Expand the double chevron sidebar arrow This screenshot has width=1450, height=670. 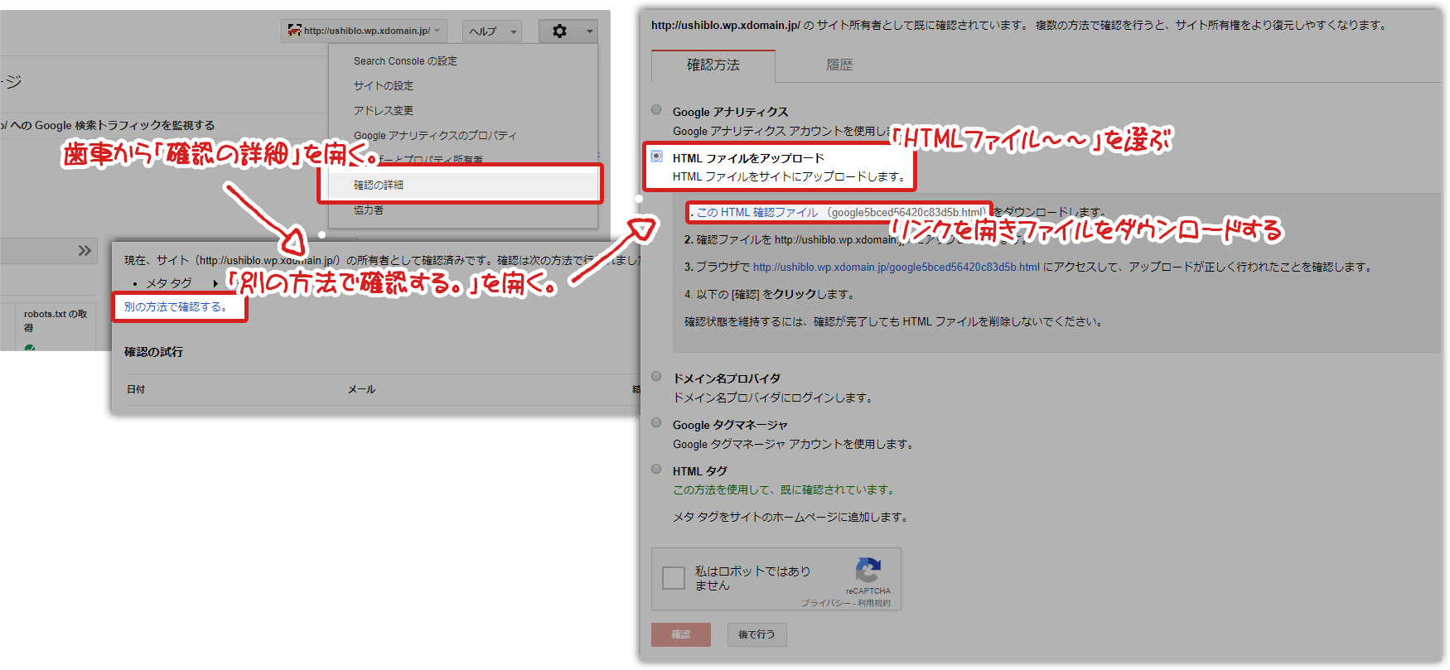click(x=85, y=250)
